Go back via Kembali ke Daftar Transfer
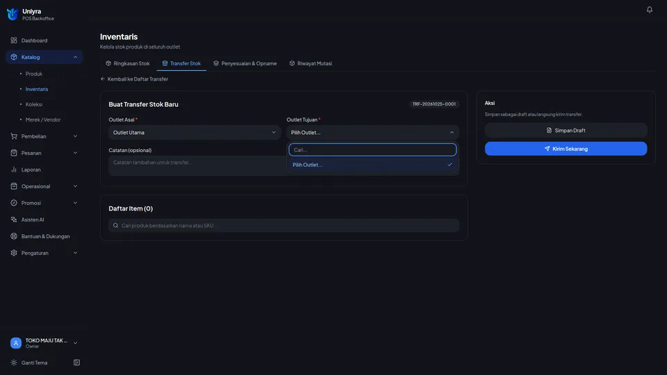 [x=134, y=79]
